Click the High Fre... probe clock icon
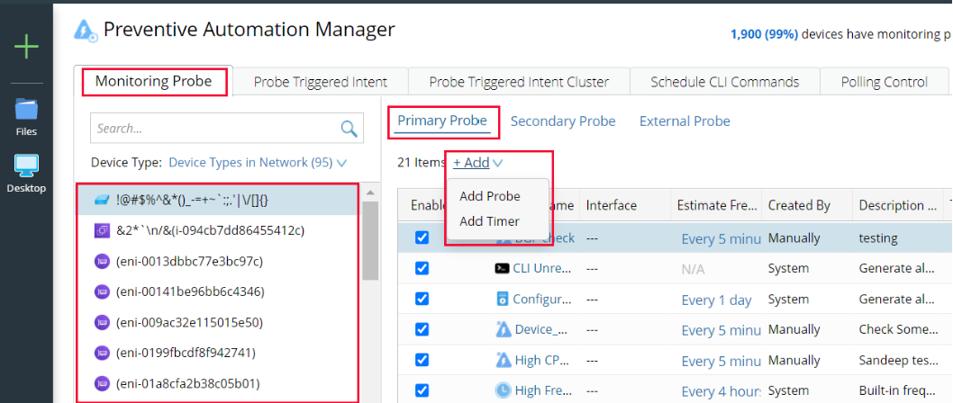953x403 pixels. [x=504, y=390]
